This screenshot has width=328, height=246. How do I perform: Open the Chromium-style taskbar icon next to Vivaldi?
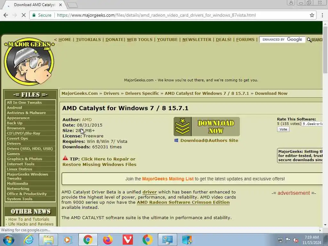[x=147, y=240]
